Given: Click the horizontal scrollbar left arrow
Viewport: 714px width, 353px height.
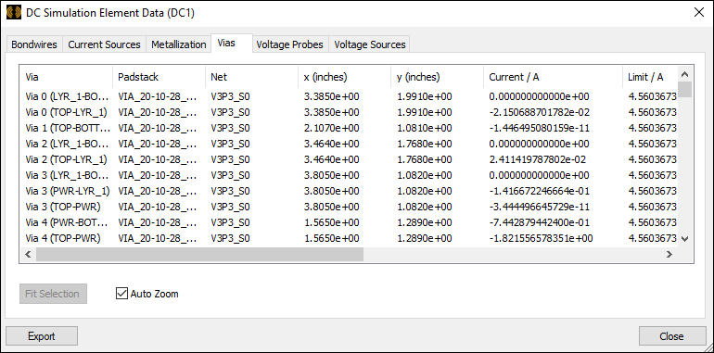Looking at the screenshot, I should point(27,254).
